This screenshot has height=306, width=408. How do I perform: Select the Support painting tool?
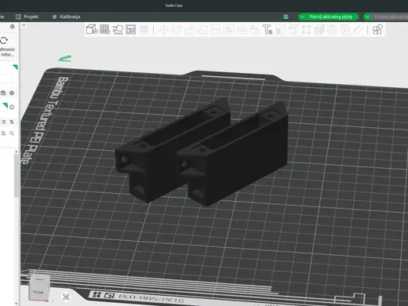coord(242,30)
